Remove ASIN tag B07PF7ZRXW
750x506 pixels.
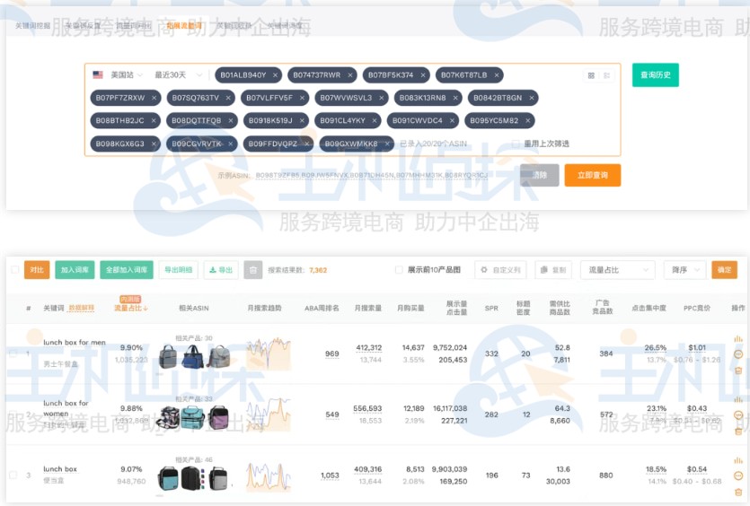click(x=154, y=98)
